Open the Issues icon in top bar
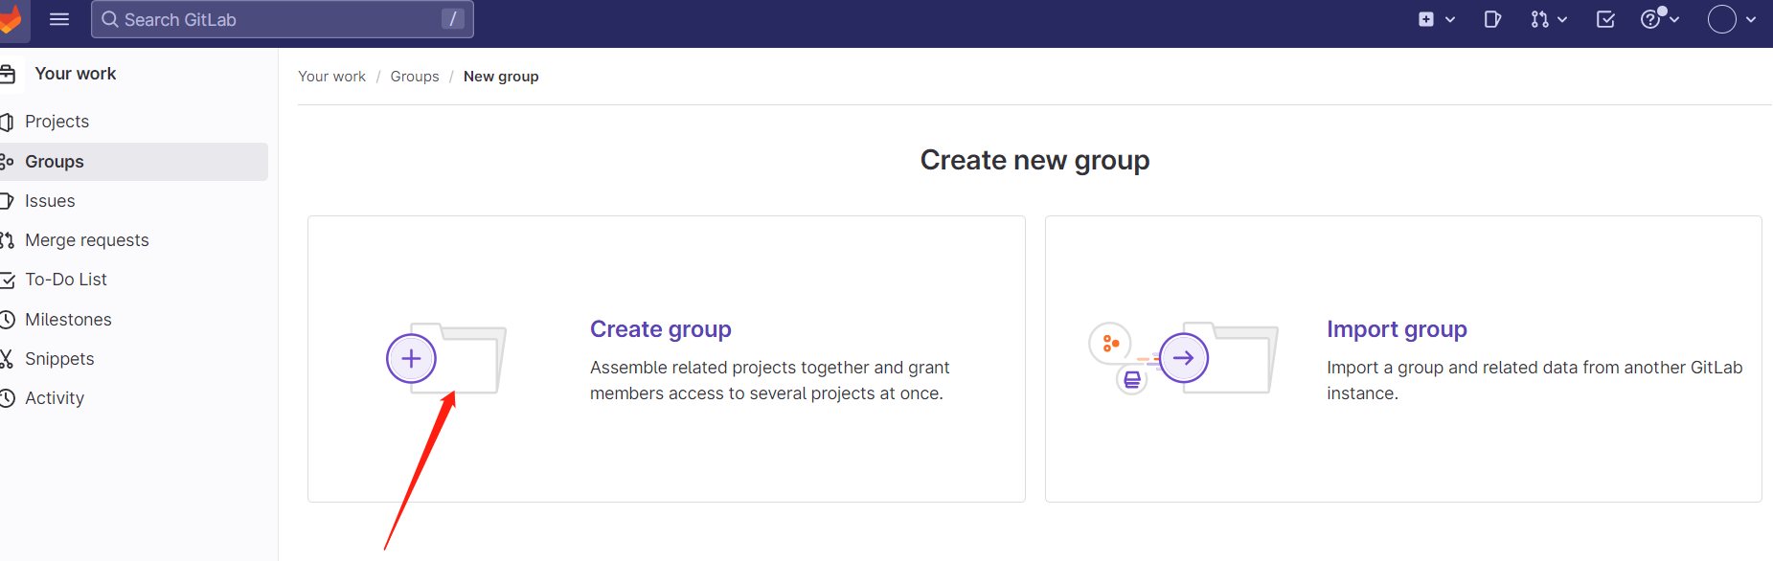Image resolution: width=1773 pixels, height=561 pixels. click(x=1492, y=19)
